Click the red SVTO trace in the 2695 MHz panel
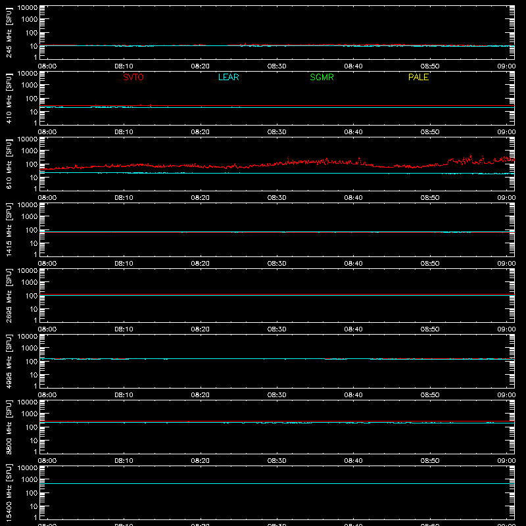The width and height of the screenshot is (526, 526). pos(277,294)
